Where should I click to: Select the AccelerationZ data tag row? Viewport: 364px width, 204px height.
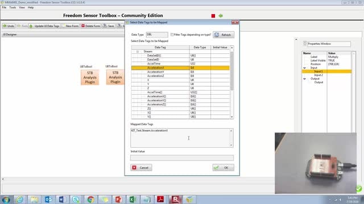coord(180,76)
